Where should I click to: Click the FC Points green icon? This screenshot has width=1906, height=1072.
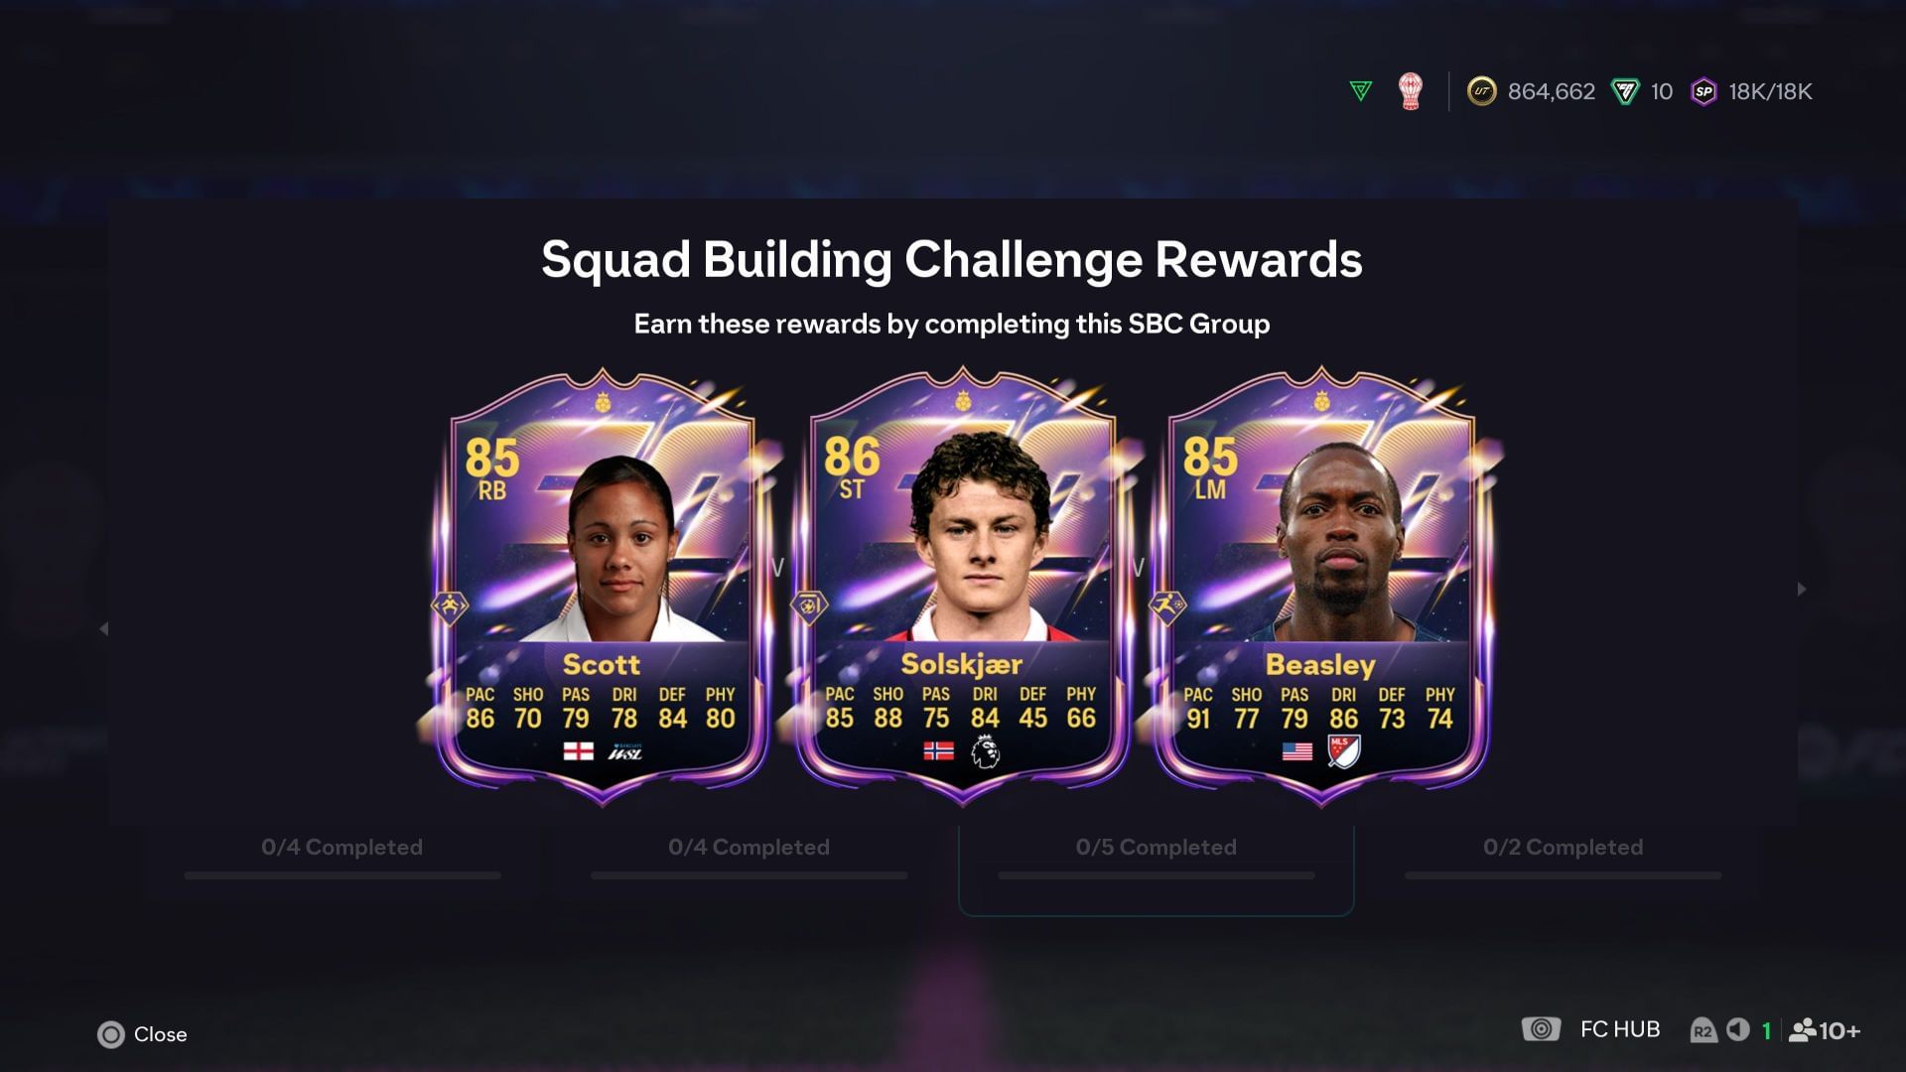coord(1625,91)
